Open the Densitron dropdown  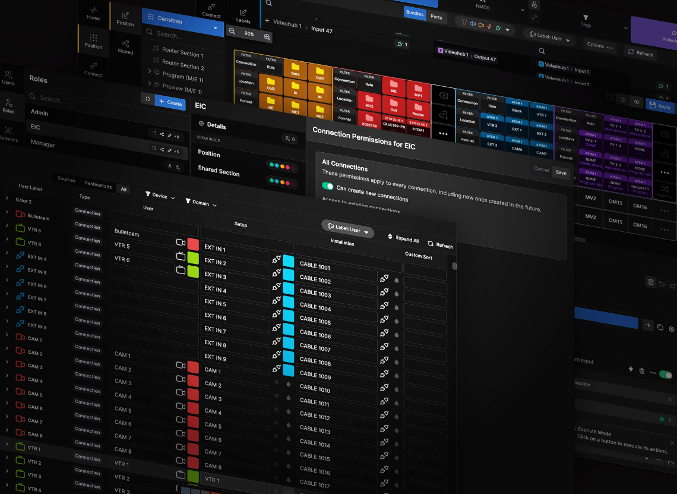pyautogui.click(x=216, y=28)
